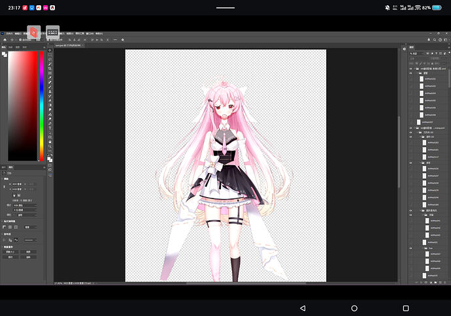Hide the topmost .psd layer group
Viewport: 451px width, 316px height.
(410, 69)
